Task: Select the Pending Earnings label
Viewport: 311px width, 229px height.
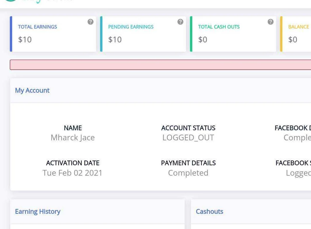Action: pyautogui.click(x=131, y=27)
